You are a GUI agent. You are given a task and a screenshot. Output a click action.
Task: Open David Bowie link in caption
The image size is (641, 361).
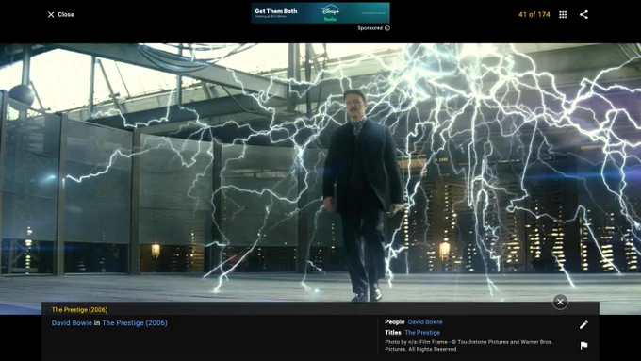pos(72,323)
